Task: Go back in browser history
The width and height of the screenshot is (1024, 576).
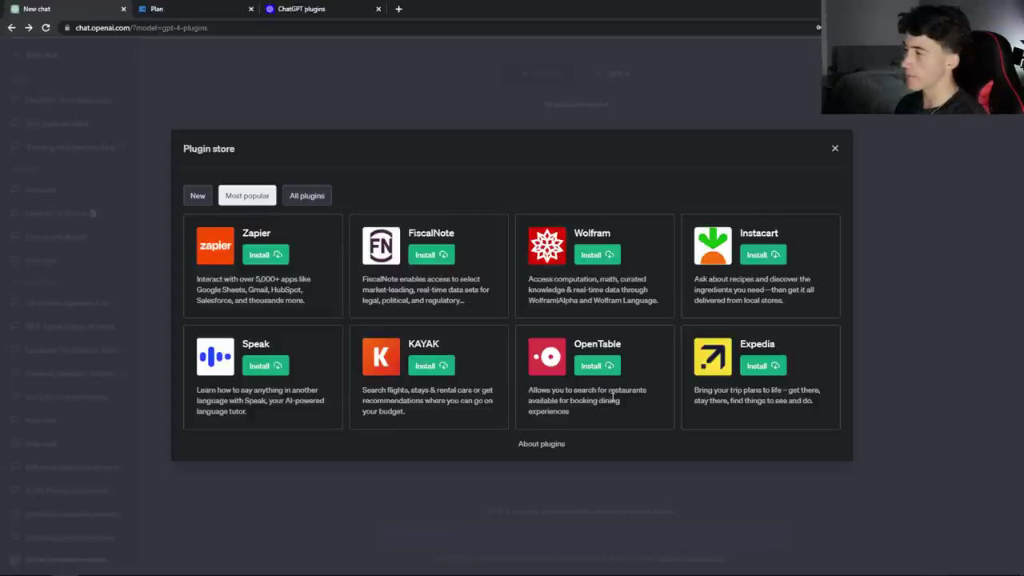Action: tap(11, 27)
